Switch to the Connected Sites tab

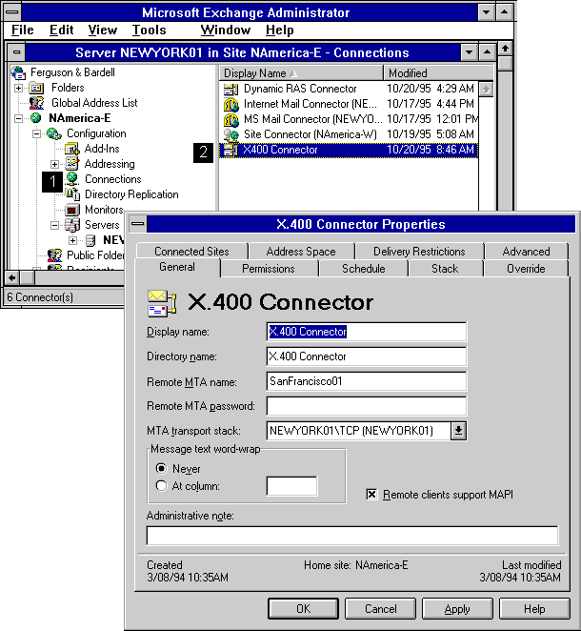click(191, 251)
